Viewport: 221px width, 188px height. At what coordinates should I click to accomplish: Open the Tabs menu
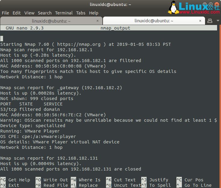pyautogui.click(x=81, y=13)
